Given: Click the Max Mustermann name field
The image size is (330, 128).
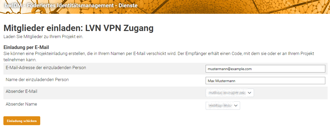Looking at the screenshot, I should click(x=265, y=81).
